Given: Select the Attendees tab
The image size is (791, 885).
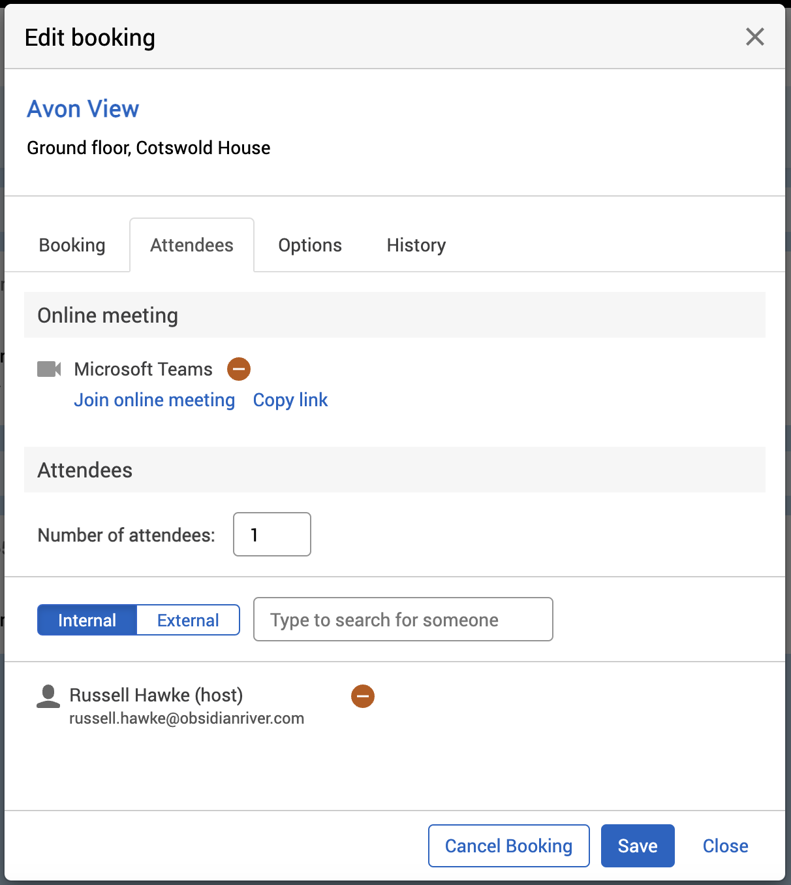Looking at the screenshot, I should tap(192, 245).
